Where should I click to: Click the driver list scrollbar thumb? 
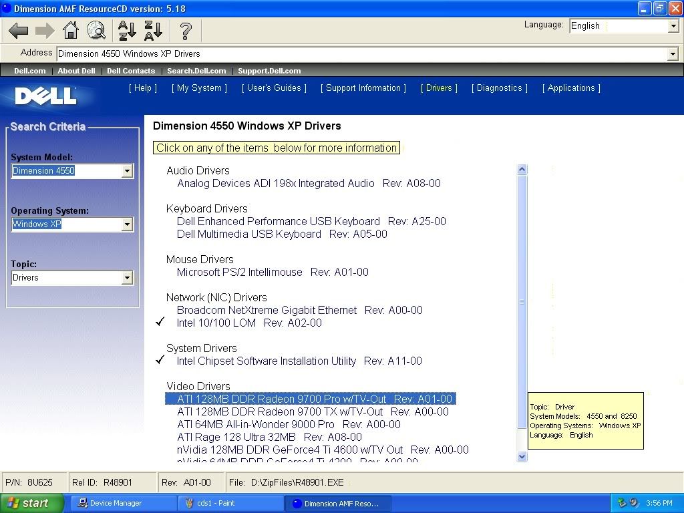click(522, 302)
